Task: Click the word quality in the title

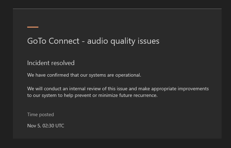Action: pos(123,41)
